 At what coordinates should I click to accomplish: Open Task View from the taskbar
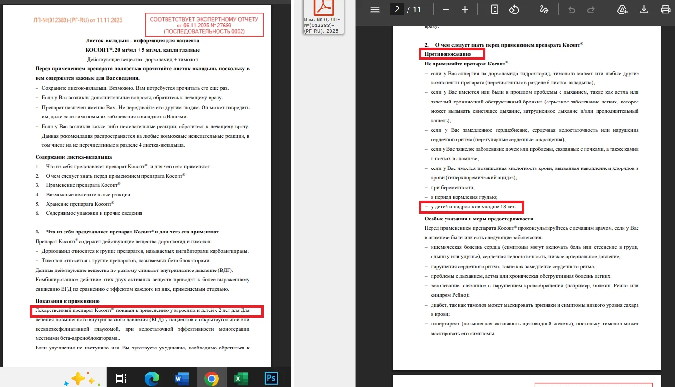(121, 379)
